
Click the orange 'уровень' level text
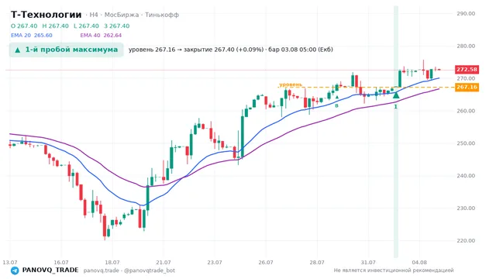[291, 84]
